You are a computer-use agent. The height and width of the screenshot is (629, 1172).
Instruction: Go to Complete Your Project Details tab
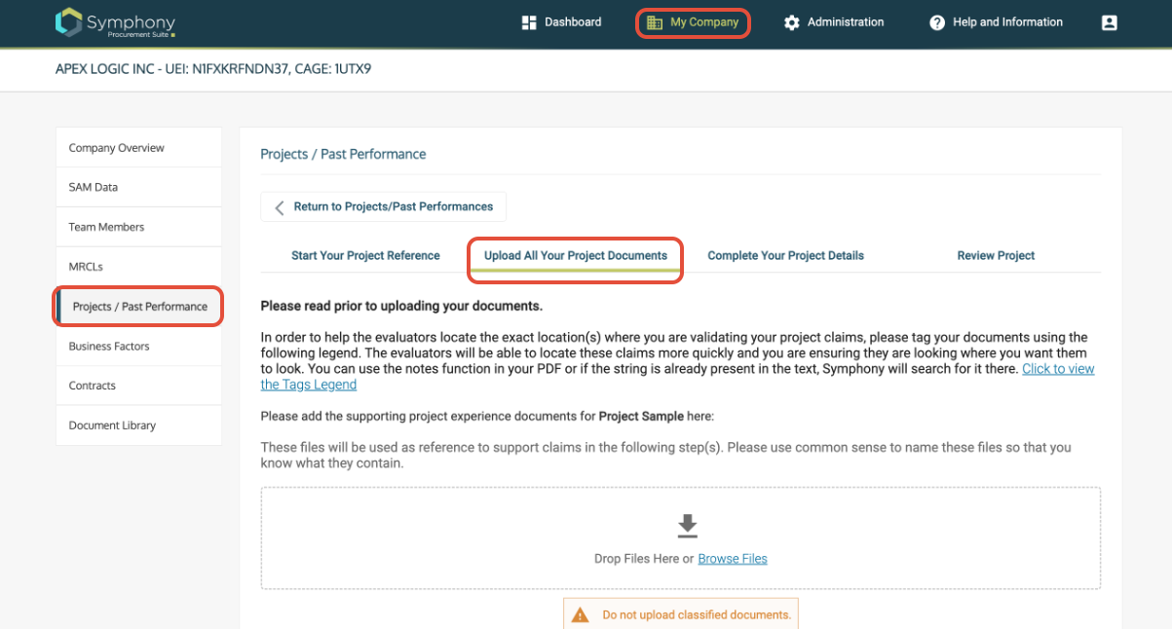[785, 256]
